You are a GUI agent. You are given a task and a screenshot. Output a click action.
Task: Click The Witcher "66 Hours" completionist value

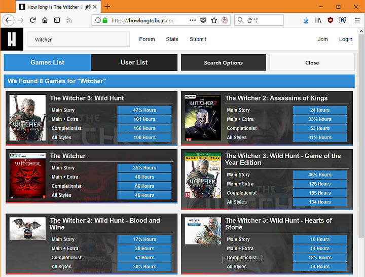point(144,186)
